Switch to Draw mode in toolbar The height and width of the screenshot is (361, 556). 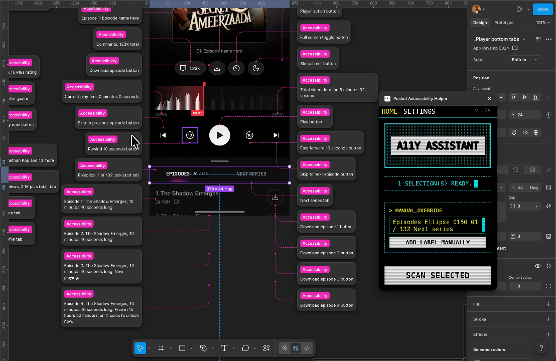tap(285, 348)
